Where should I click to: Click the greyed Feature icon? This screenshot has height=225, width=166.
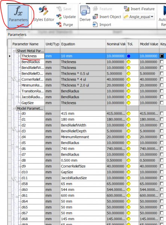coord(95,9)
